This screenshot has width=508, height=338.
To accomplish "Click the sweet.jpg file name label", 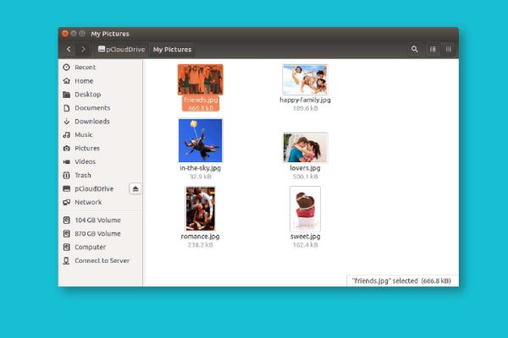I will [x=305, y=237].
